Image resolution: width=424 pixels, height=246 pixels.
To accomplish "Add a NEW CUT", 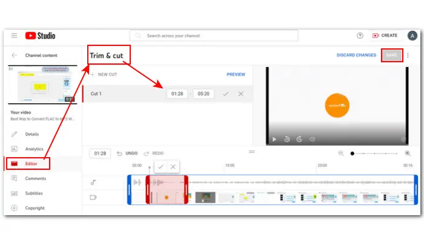I will (104, 74).
